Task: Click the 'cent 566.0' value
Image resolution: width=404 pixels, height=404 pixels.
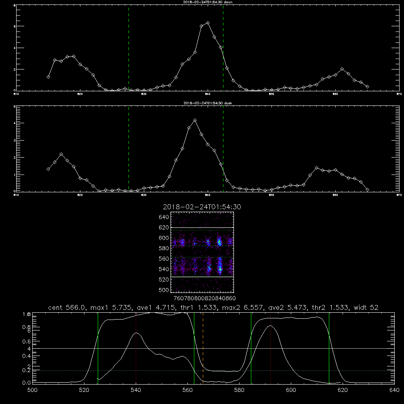Action: [67, 307]
